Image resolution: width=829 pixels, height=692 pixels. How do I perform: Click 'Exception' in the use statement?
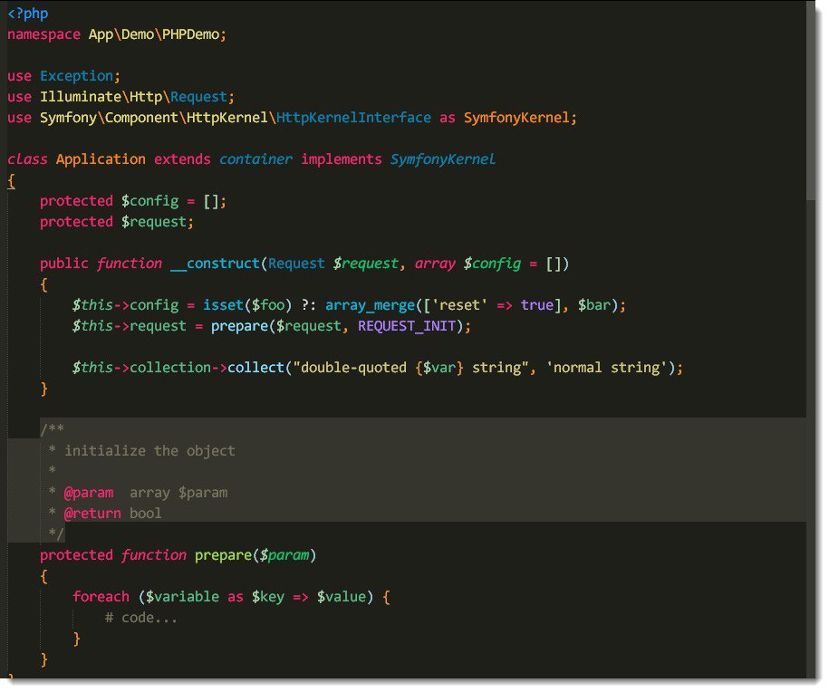(77, 76)
